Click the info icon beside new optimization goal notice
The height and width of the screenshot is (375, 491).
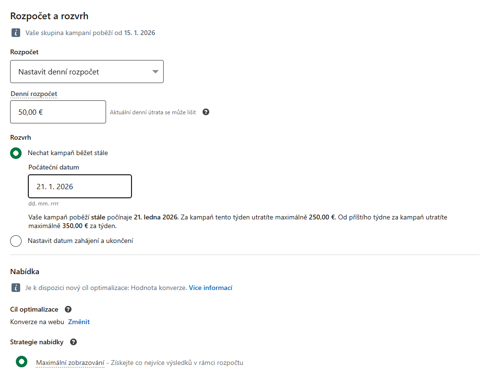(16, 288)
